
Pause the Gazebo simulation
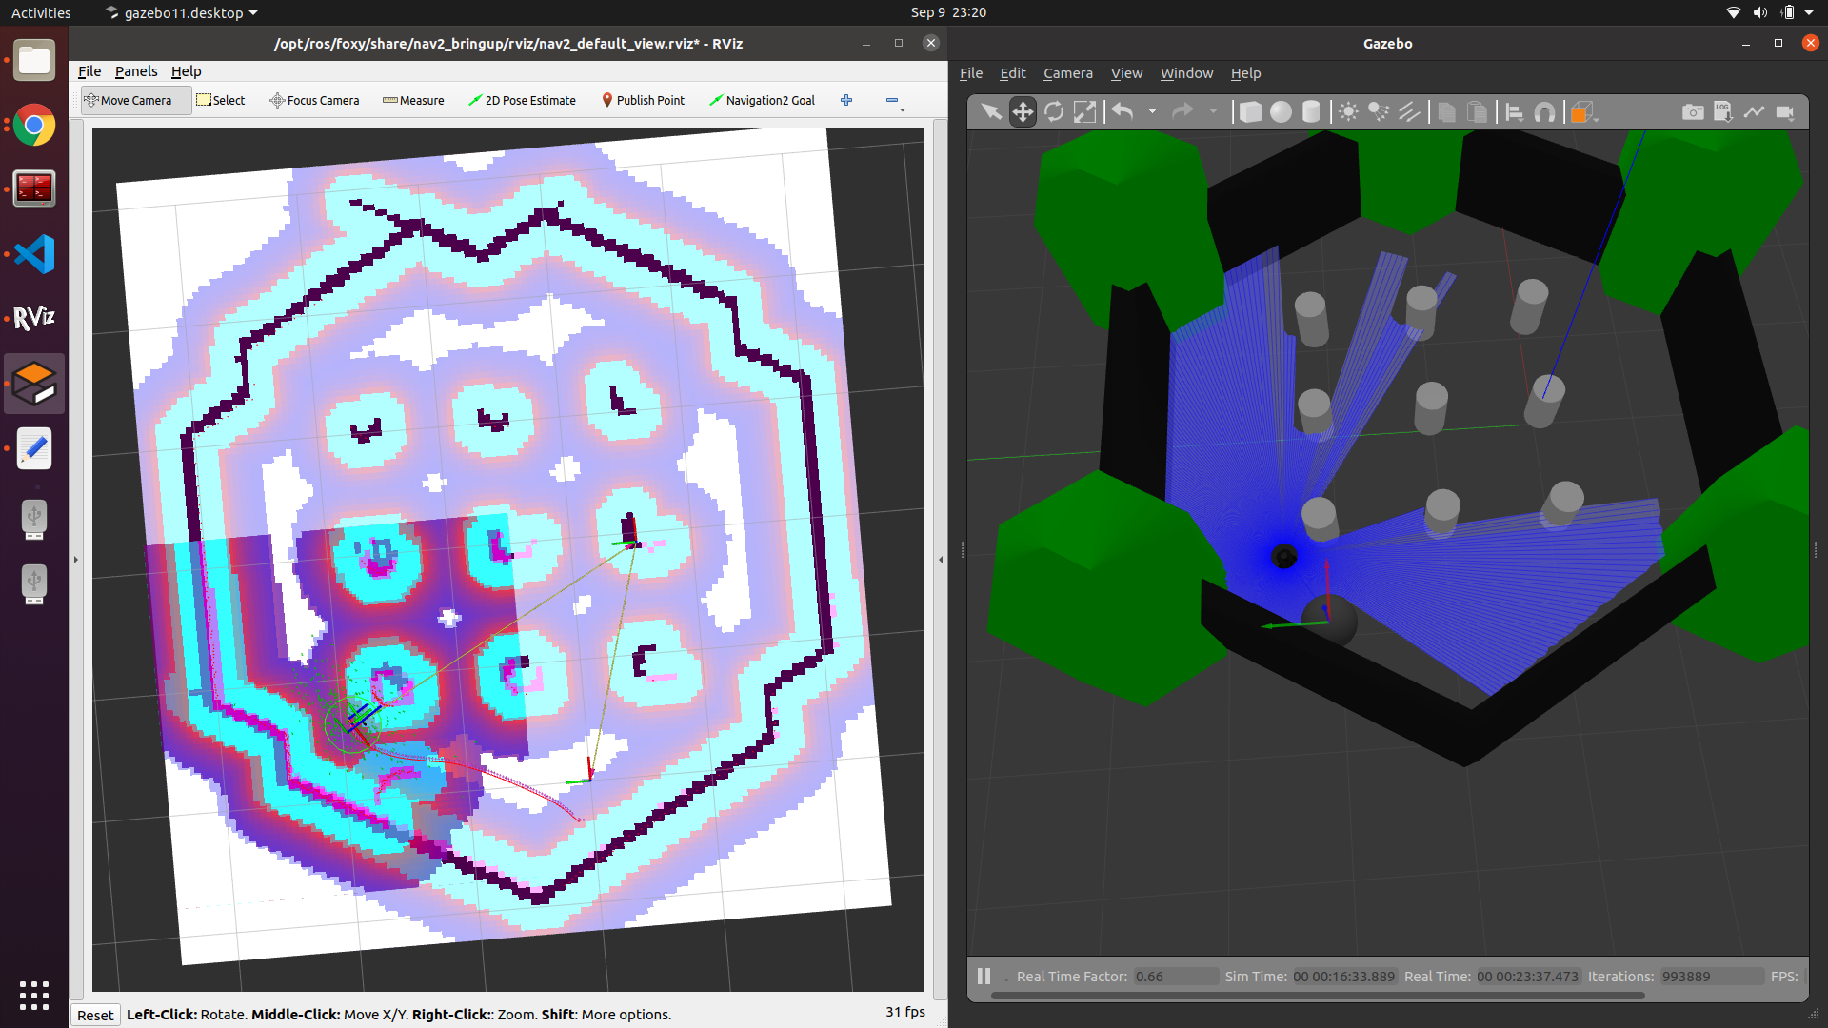click(984, 976)
